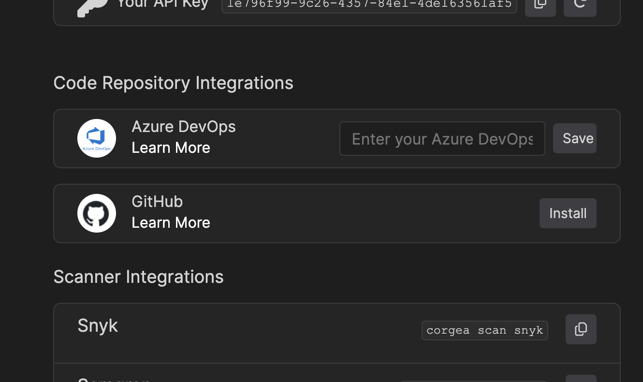Screen dimensions: 643x382
Task: Click the Code Repository Integrations heading
Action: click(173, 83)
